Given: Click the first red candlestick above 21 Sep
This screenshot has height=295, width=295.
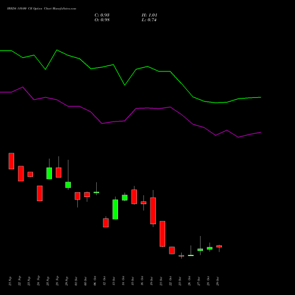Looking at the screenshot, I should point(11,161).
